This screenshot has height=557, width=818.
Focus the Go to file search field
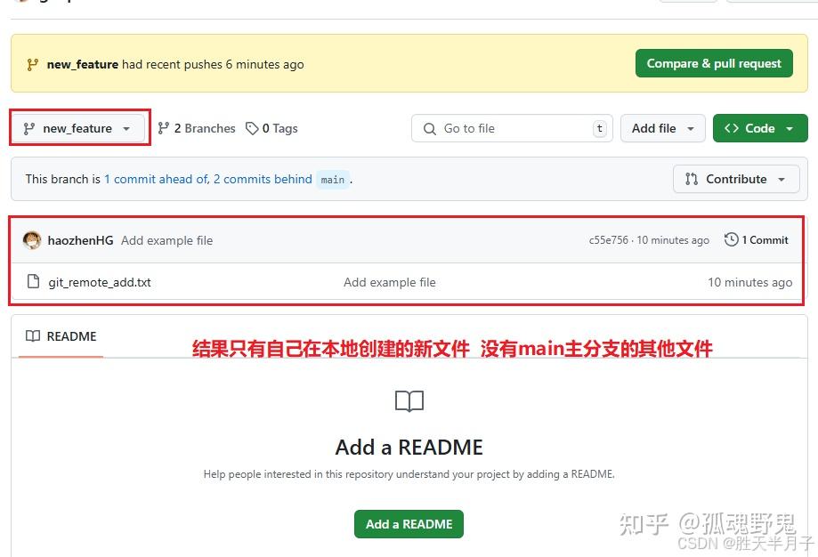point(512,128)
